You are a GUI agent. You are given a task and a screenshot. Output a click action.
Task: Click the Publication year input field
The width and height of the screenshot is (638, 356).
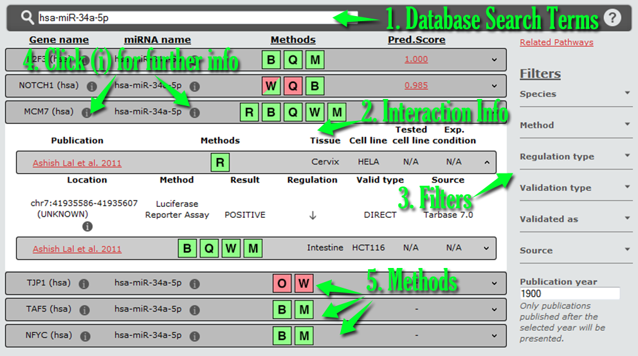570,294
